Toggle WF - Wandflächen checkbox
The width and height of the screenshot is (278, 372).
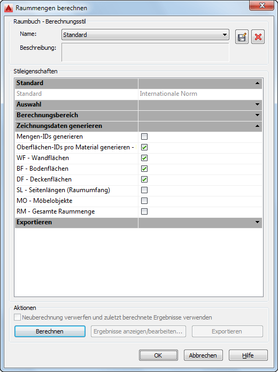(x=144, y=158)
